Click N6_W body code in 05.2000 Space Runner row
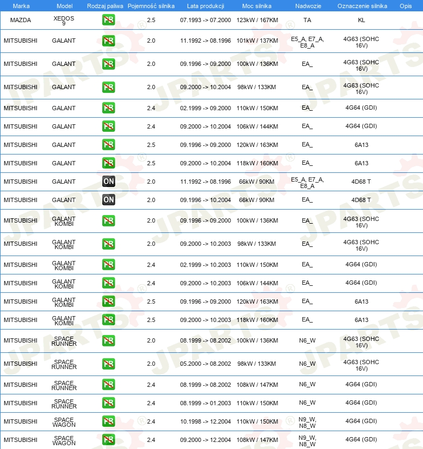The image size is (423, 449). tap(307, 364)
